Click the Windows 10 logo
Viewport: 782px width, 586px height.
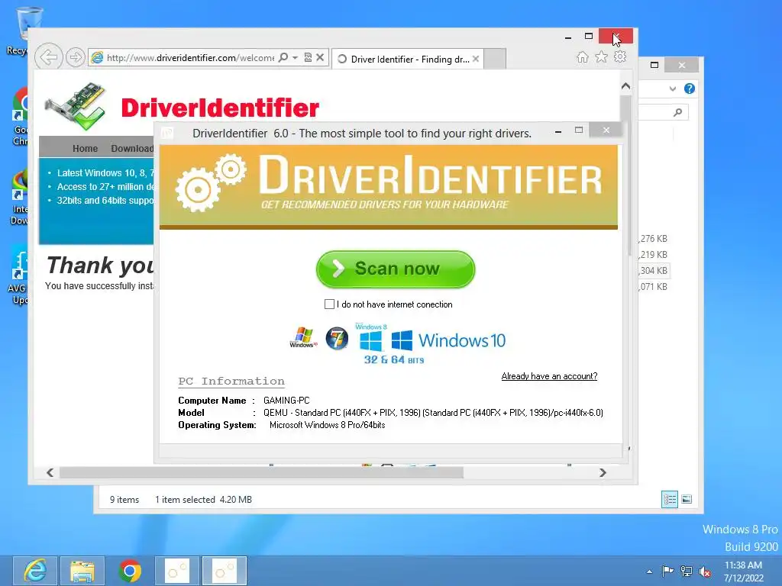click(448, 340)
